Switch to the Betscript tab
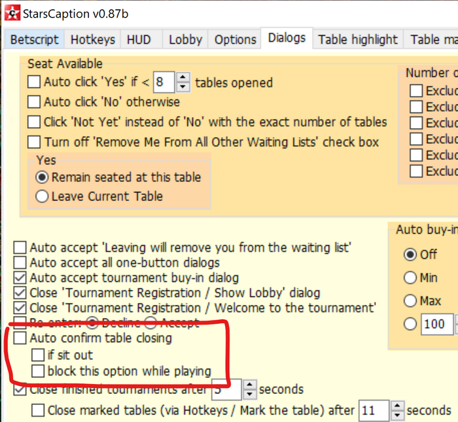 pyautogui.click(x=35, y=39)
